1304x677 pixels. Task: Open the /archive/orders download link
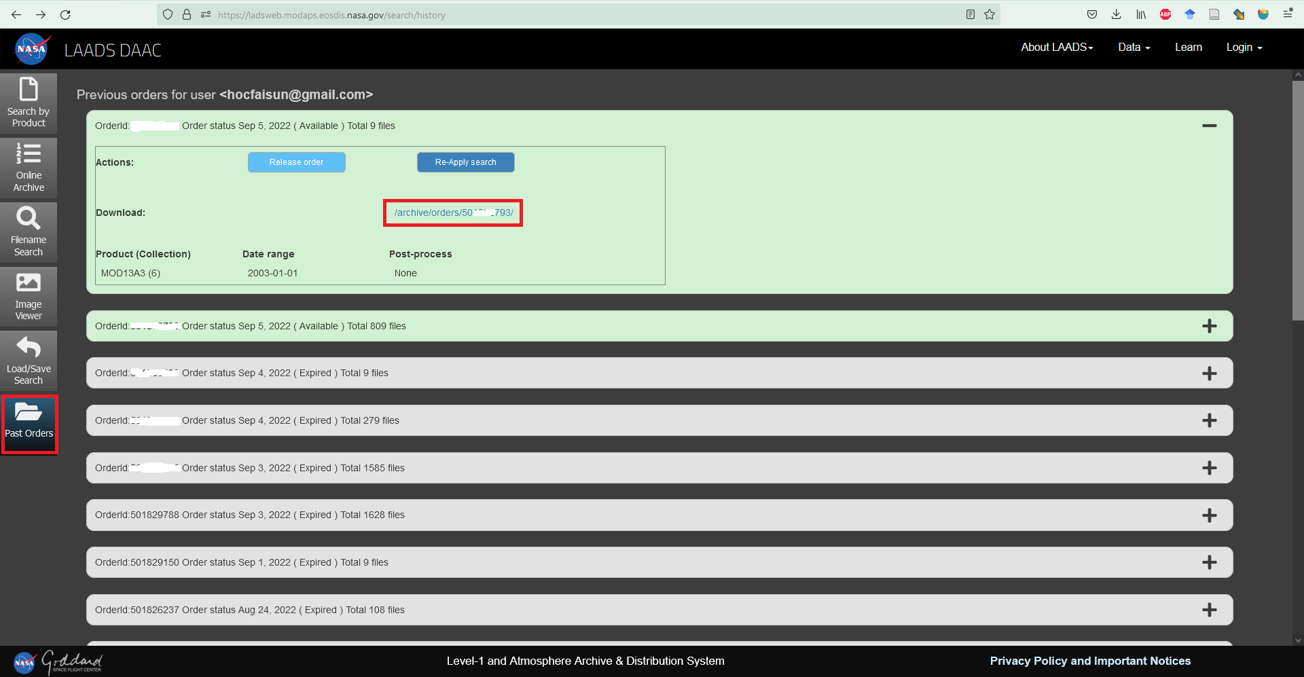(x=454, y=213)
